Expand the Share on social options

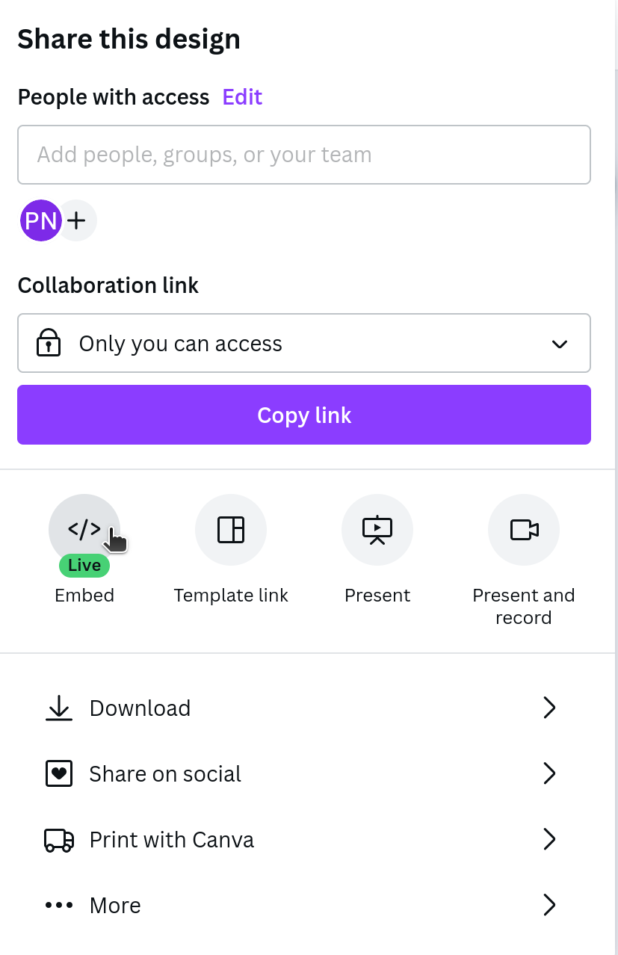tap(549, 773)
